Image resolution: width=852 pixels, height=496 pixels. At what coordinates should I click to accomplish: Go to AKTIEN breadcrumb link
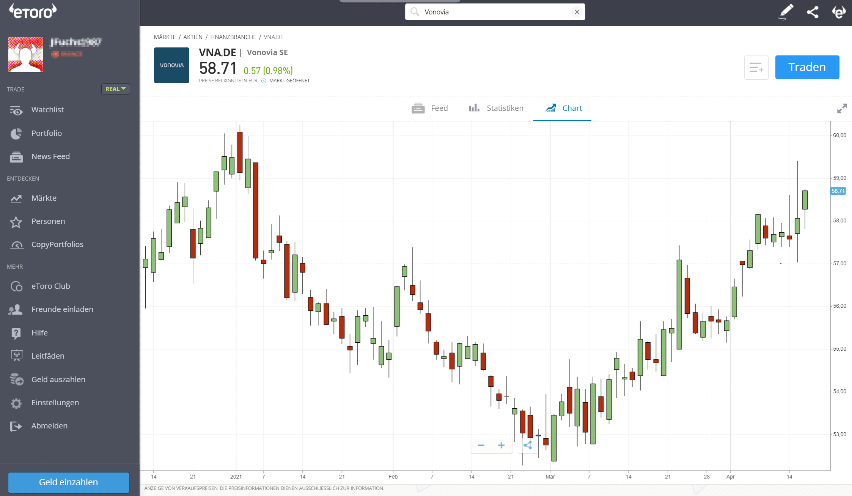click(193, 37)
